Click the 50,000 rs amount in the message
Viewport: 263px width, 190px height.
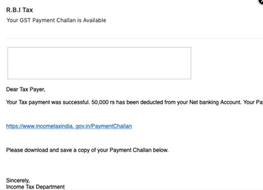[x=103, y=102]
